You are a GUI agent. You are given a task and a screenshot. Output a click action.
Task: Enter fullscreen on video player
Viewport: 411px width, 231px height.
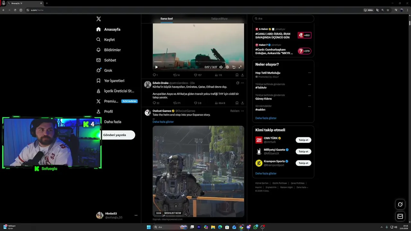point(240,67)
